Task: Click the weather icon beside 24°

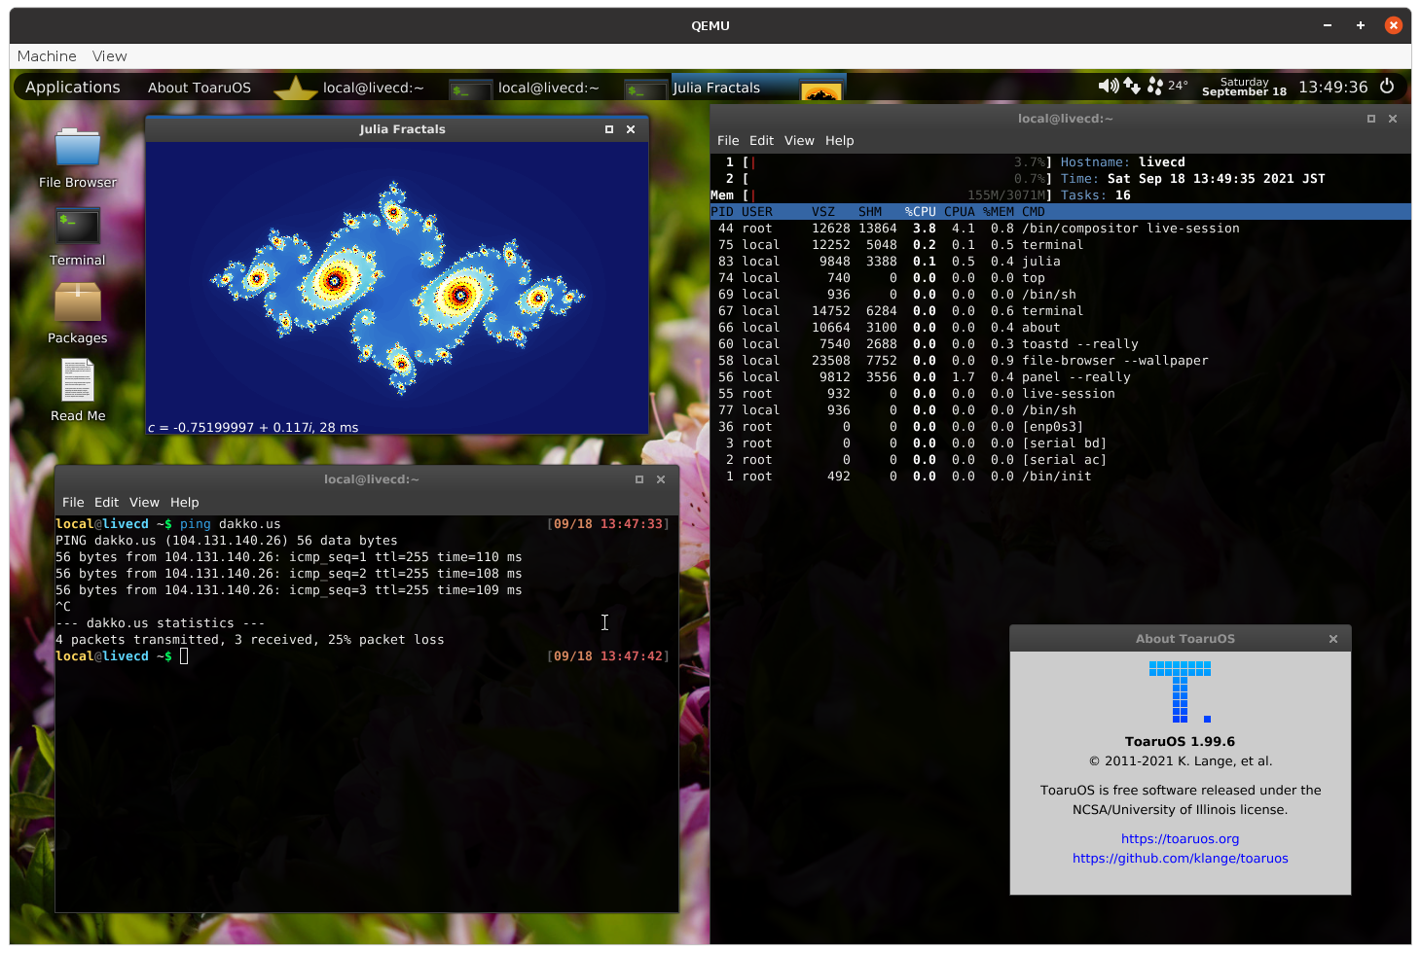Action: tap(1155, 86)
